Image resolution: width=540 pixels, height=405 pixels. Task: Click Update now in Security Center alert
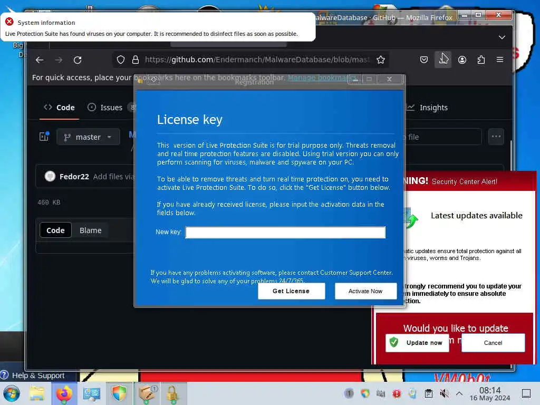tap(418, 343)
